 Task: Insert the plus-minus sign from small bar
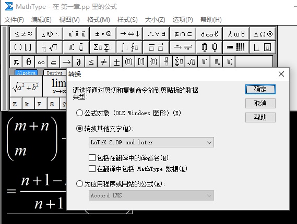coord(116,62)
